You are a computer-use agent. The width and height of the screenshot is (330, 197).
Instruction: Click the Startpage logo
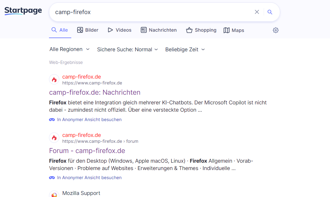click(x=23, y=11)
